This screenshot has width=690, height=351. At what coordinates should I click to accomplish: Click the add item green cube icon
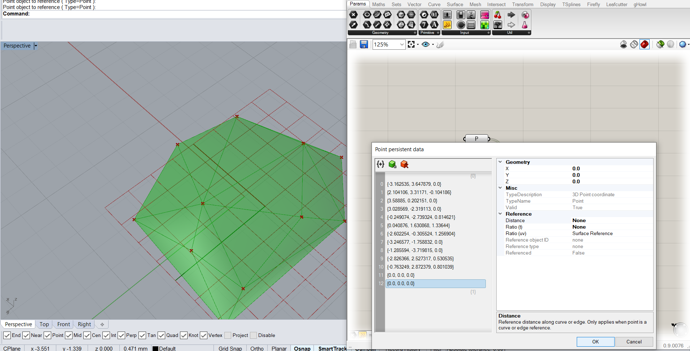click(x=392, y=165)
